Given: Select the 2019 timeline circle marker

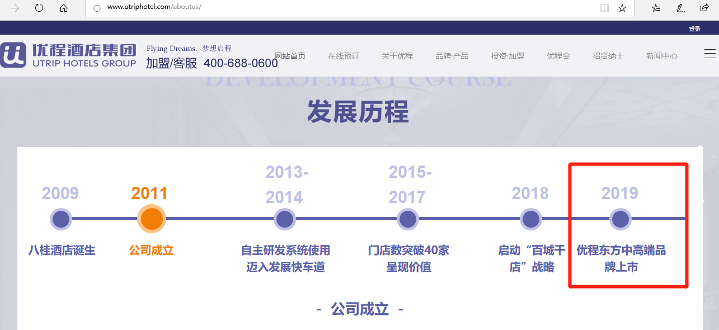Looking at the screenshot, I should (621, 219).
